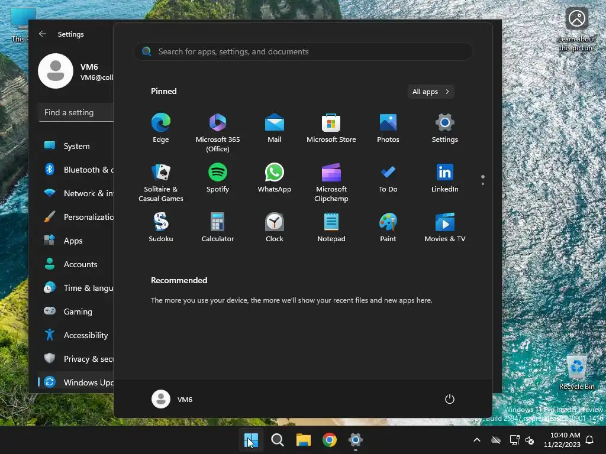Open the Clock app
The height and width of the screenshot is (454, 606).
(x=275, y=228)
